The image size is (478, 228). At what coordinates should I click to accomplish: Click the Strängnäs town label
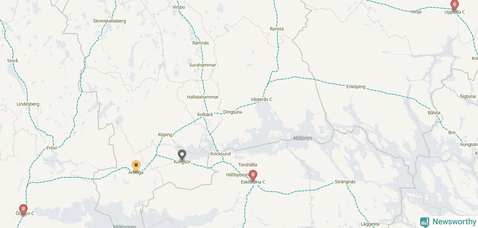(x=345, y=182)
